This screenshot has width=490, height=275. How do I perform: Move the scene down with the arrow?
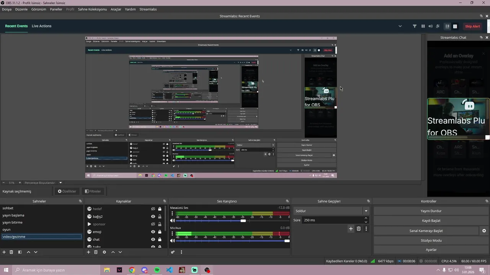pyautogui.click(x=36, y=252)
